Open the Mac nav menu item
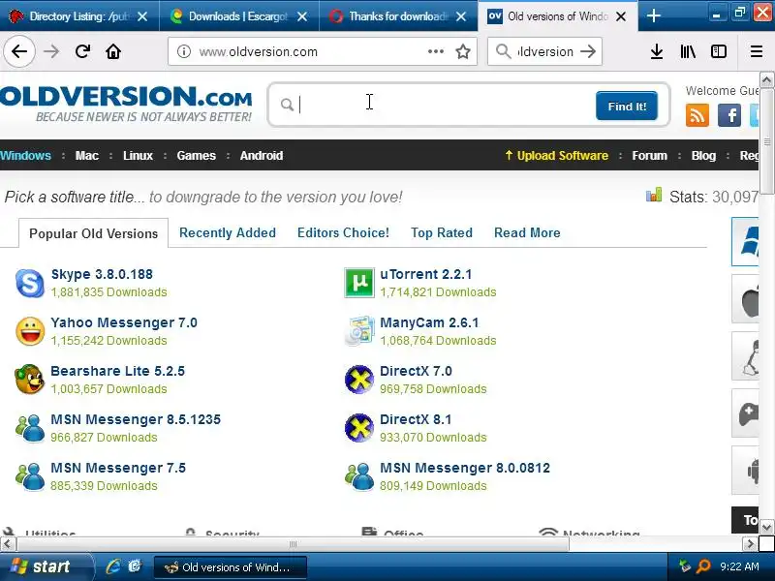The height and width of the screenshot is (581, 775). click(x=87, y=156)
